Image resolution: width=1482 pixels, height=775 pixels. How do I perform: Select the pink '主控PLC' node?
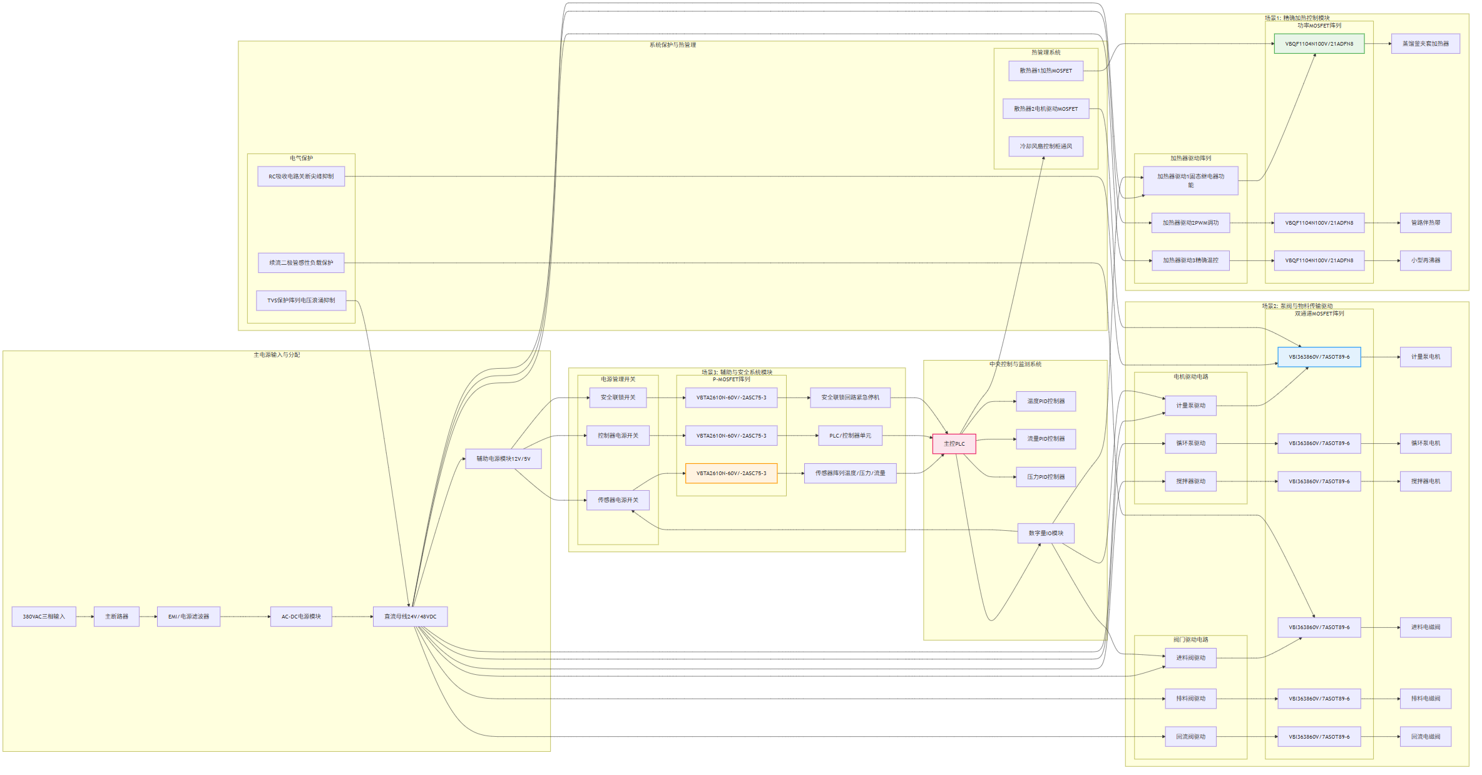[x=954, y=444]
